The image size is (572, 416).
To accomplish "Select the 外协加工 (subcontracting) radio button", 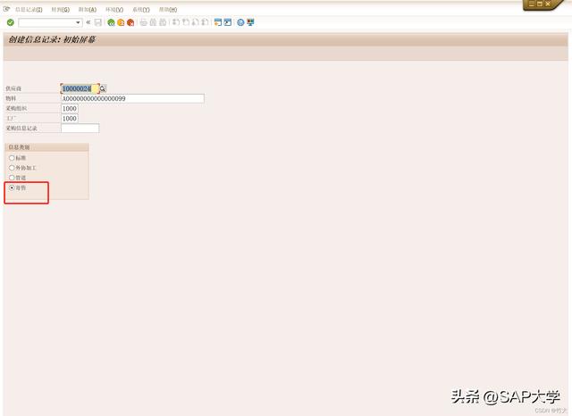I will click(12, 168).
